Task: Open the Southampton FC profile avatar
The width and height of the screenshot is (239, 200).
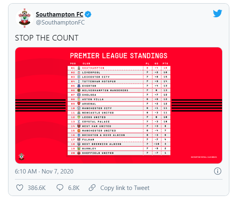Action: (25, 18)
